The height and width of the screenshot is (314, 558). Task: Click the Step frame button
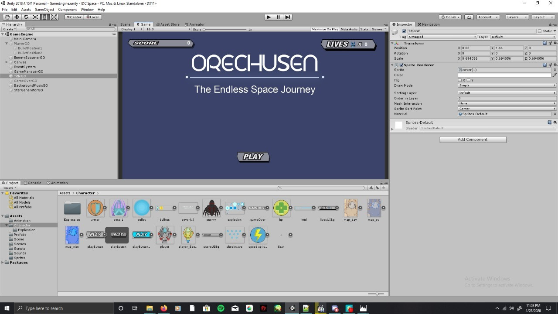pyautogui.click(x=287, y=17)
